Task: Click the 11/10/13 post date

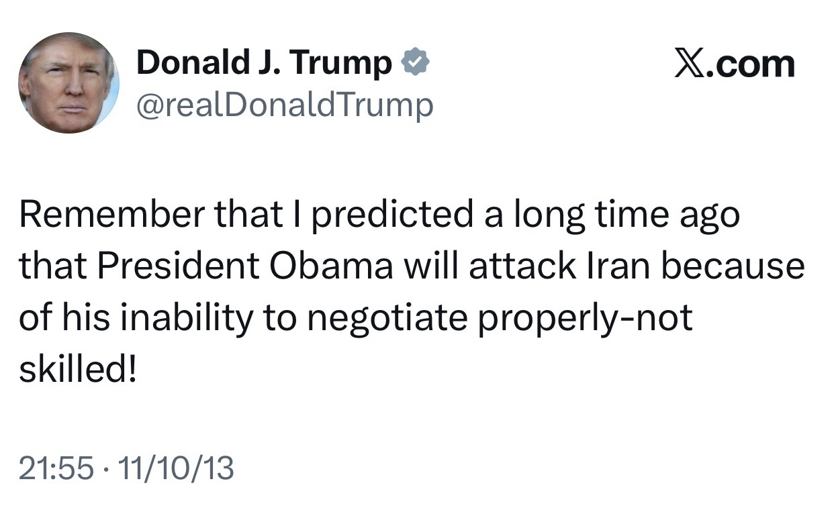Action: pyautogui.click(x=176, y=468)
